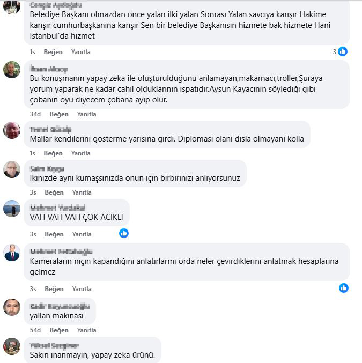Click Yanıtla under Belediye Başkanı comment
Screen dimensions: 362x363
[81, 52]
